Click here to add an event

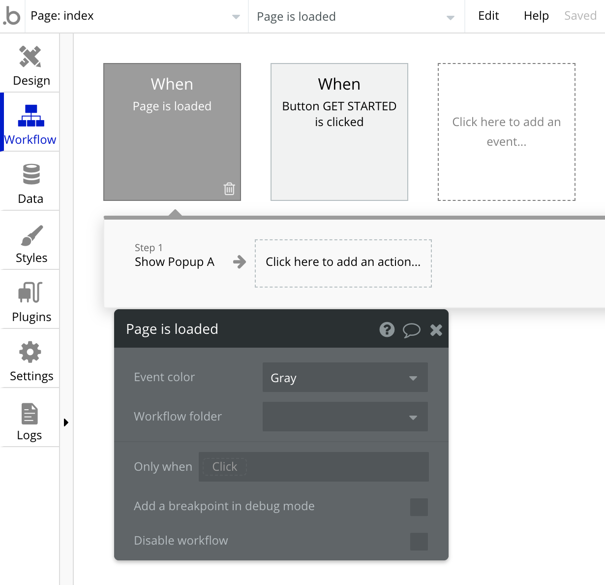coord(507,131)
